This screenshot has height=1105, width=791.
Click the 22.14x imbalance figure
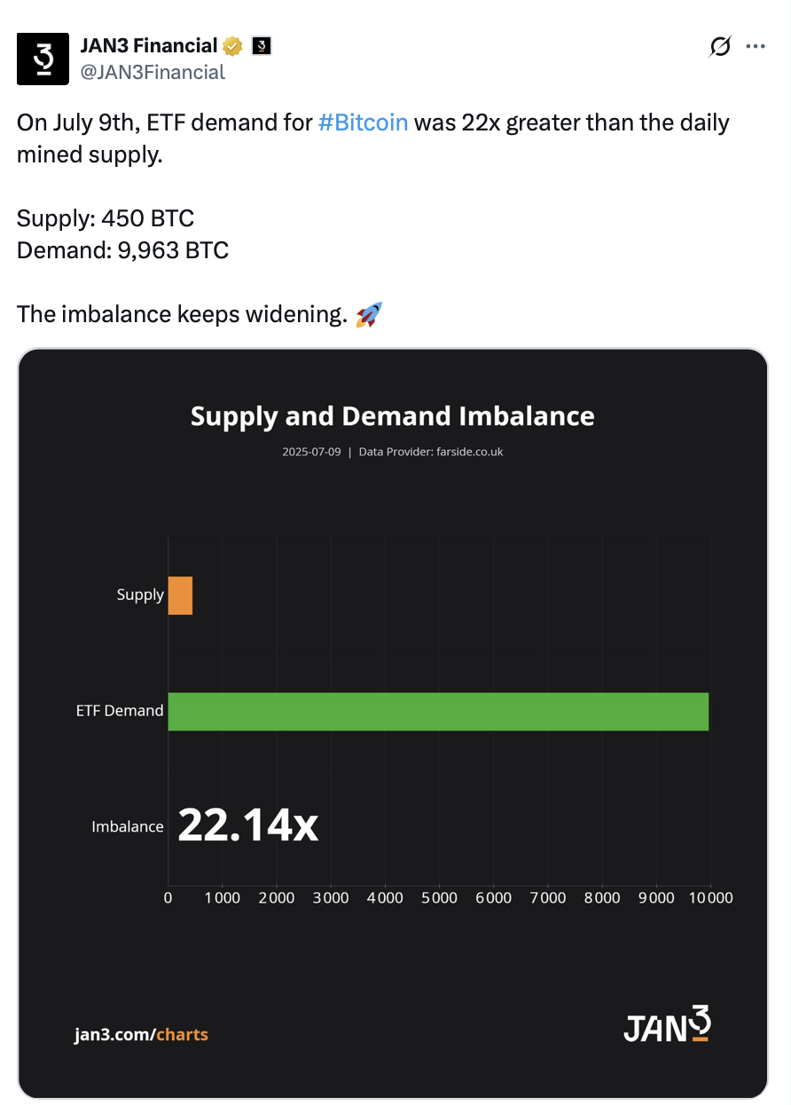tap(248, 825)
